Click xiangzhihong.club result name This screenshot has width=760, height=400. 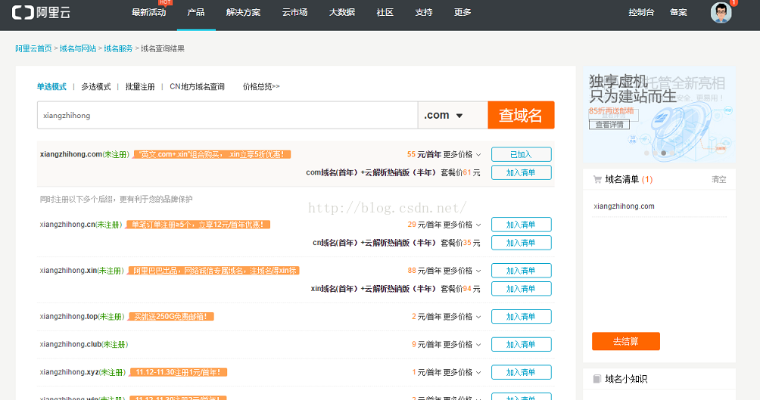point(70,344)
